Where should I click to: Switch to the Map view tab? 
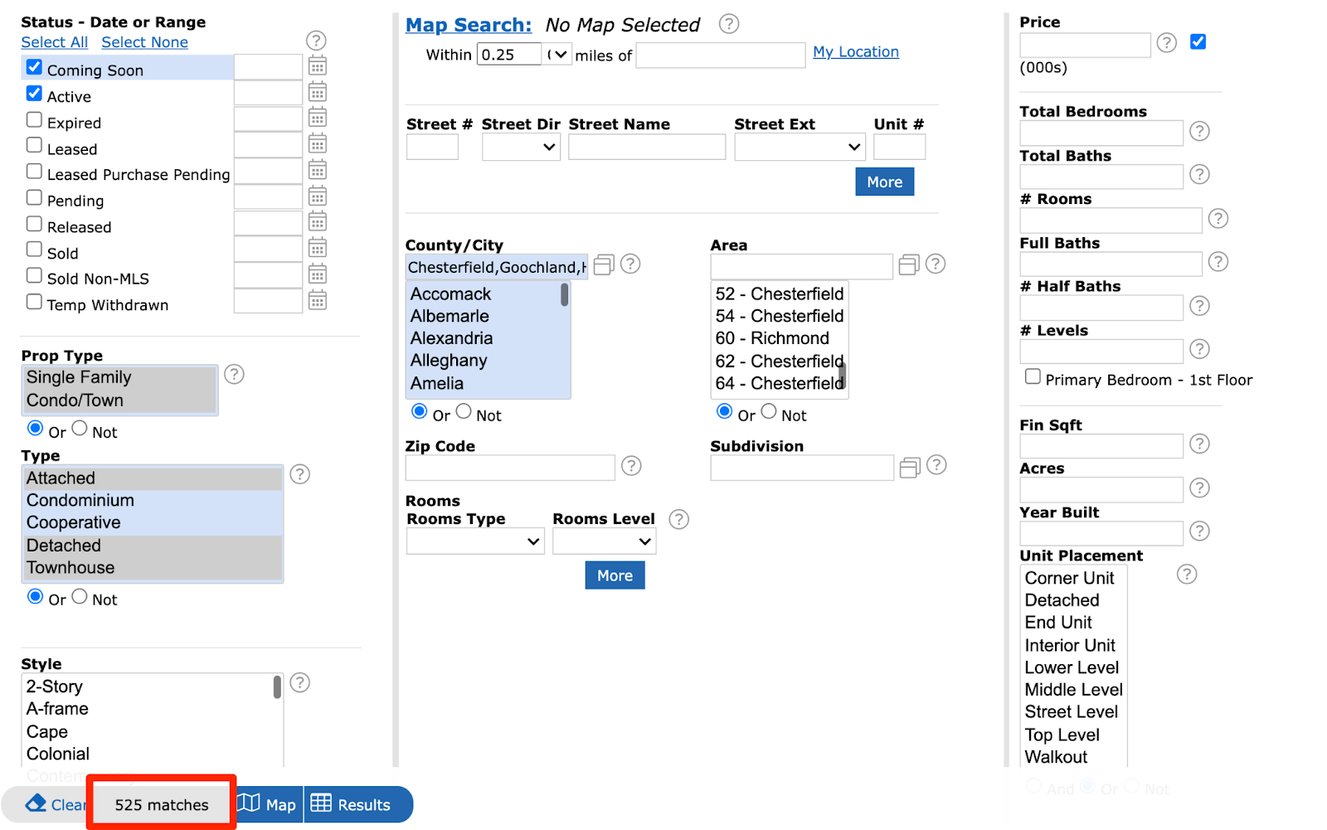pyautogui.click(x=268, y=804)
